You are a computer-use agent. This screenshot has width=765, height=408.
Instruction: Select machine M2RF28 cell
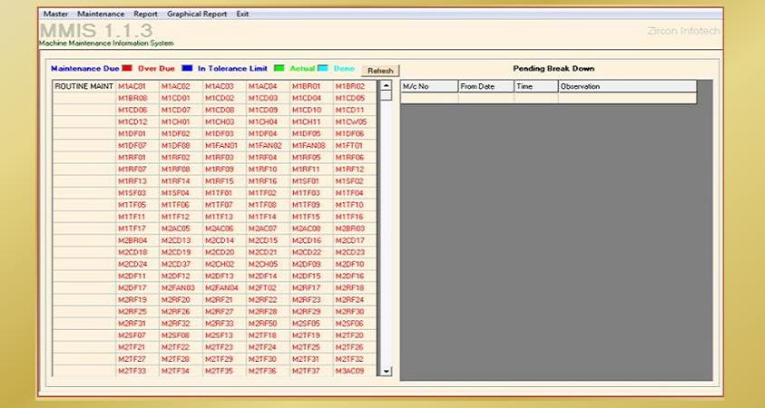(x=268, y=312)
